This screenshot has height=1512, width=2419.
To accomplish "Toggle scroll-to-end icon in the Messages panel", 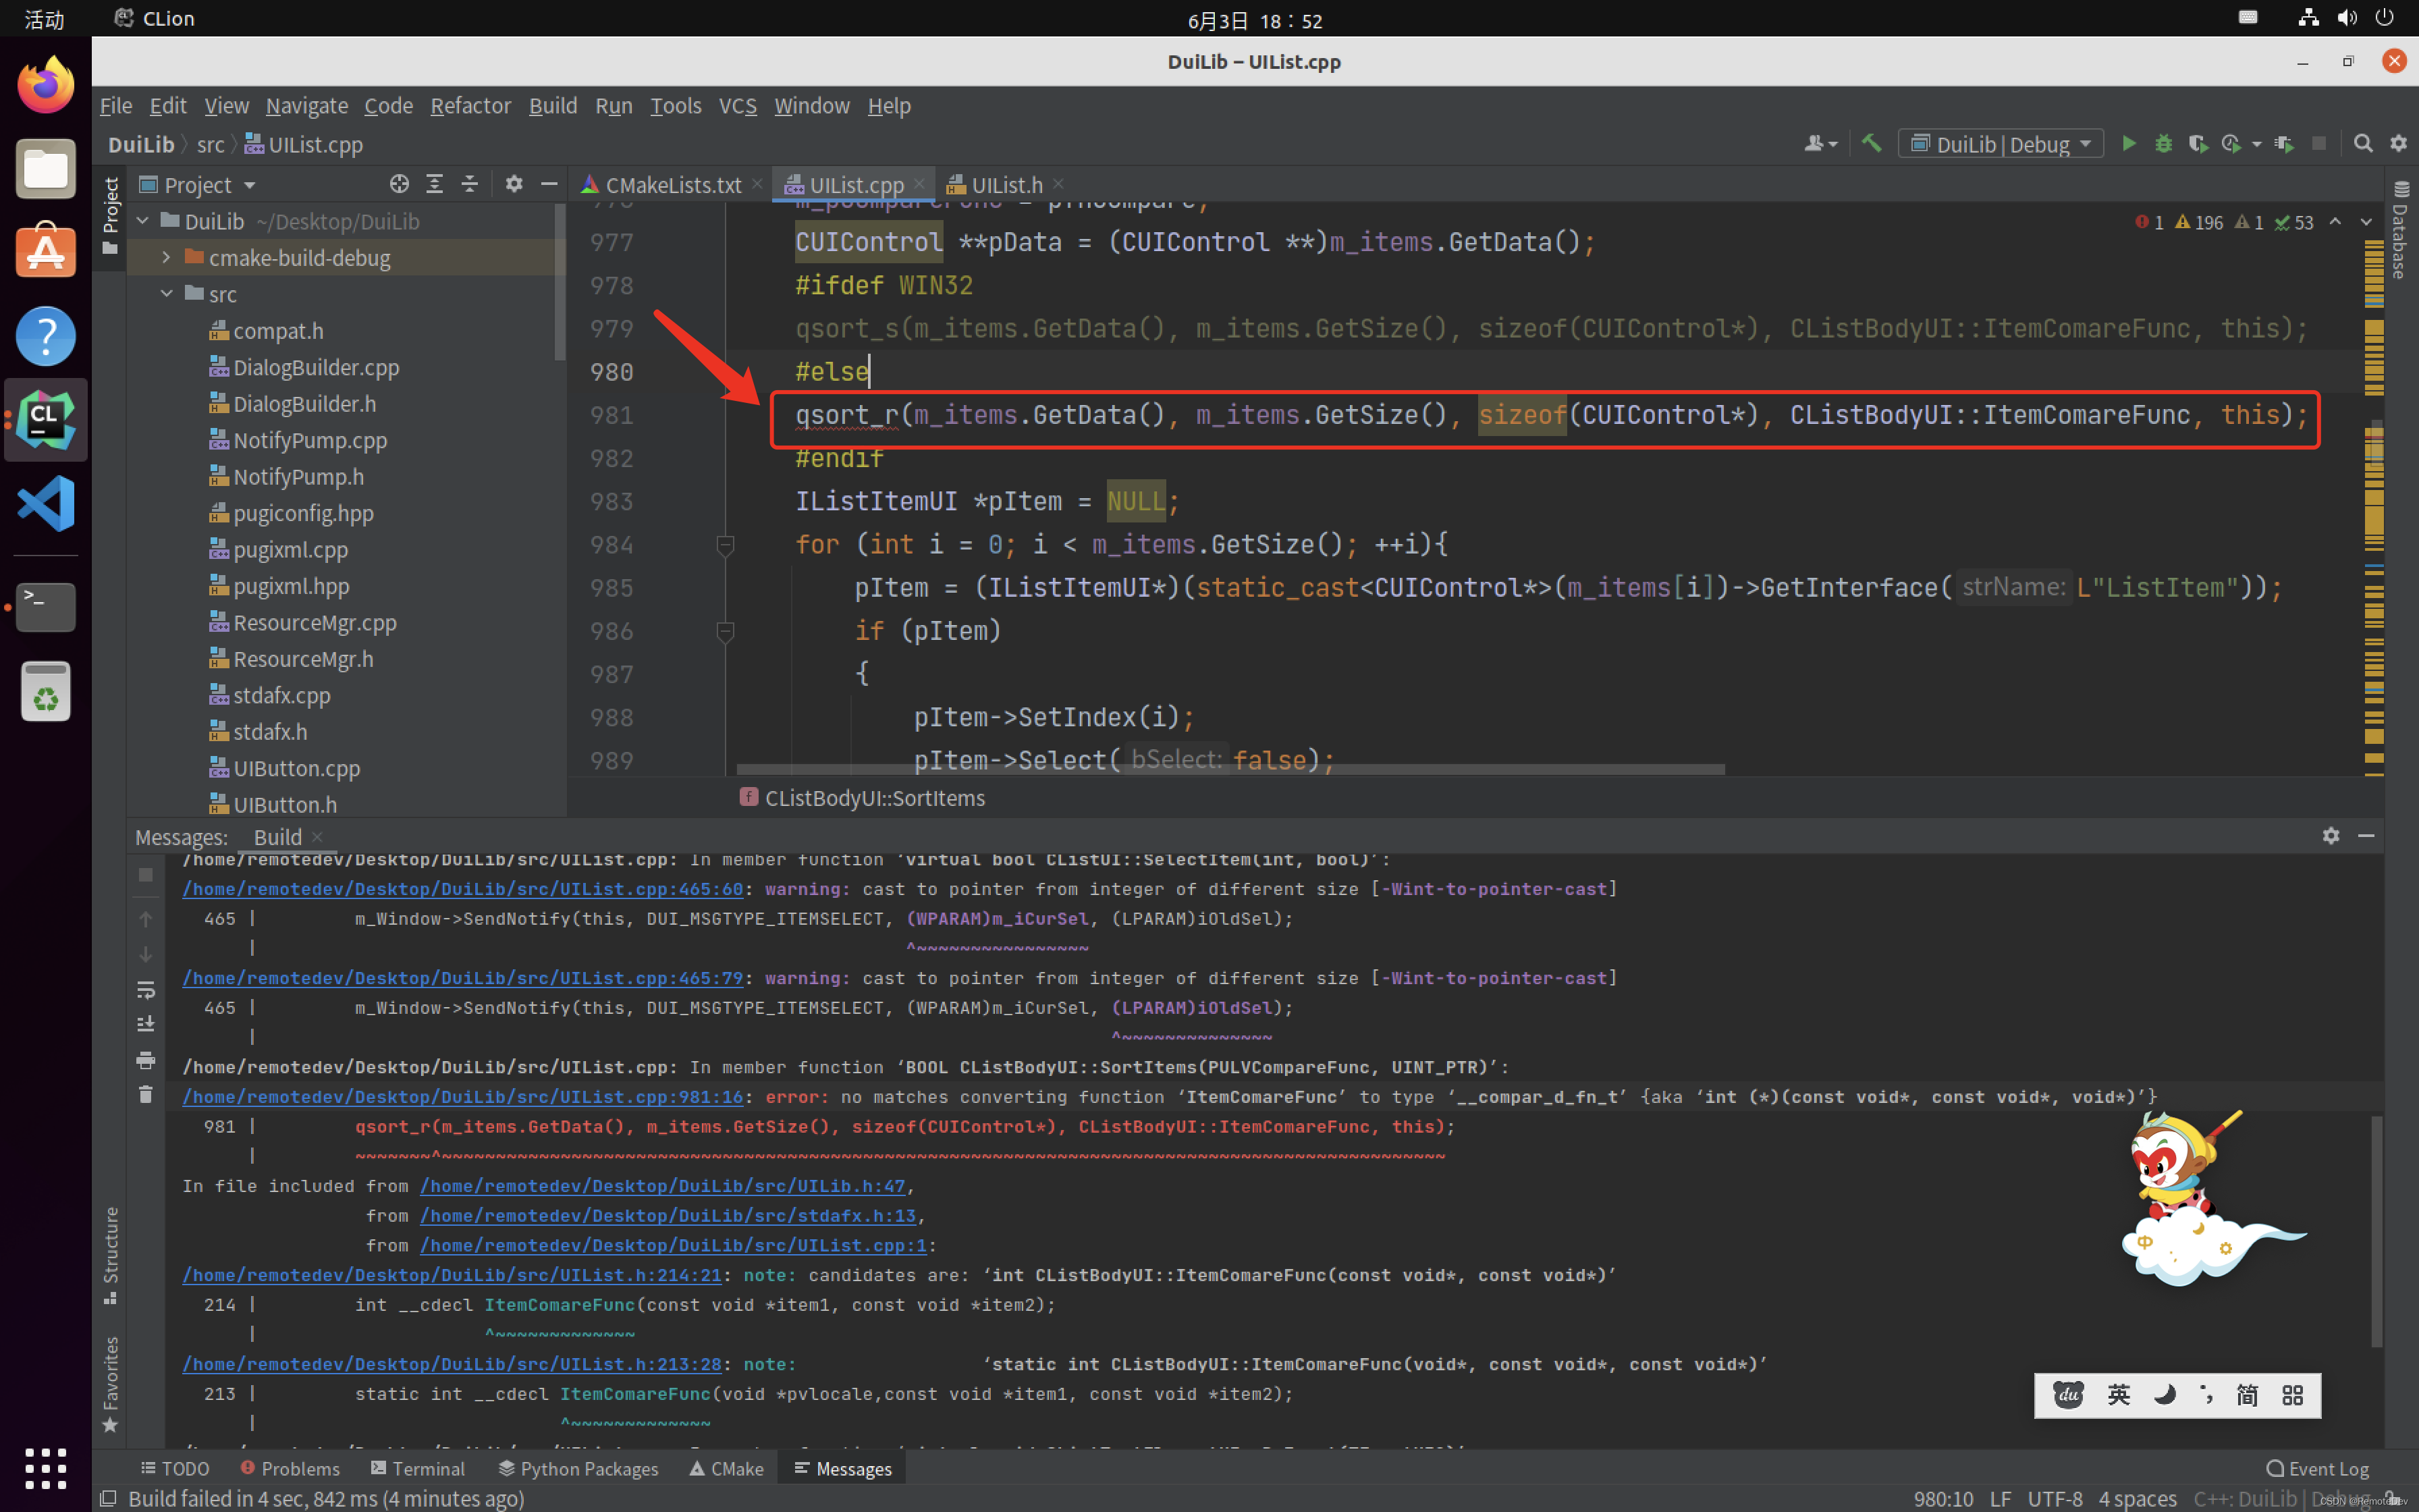I will pos(146,1024).
